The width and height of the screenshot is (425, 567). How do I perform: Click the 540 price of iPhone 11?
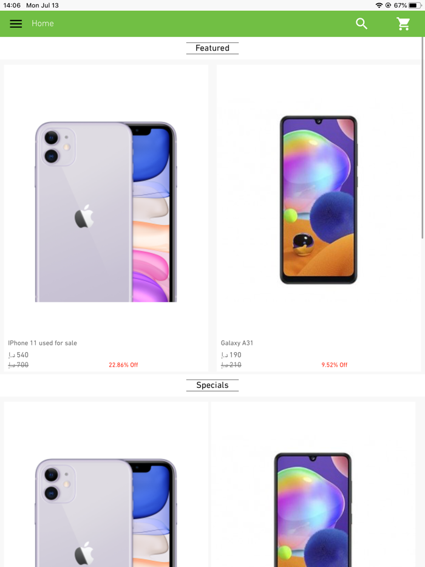[18, 355]
